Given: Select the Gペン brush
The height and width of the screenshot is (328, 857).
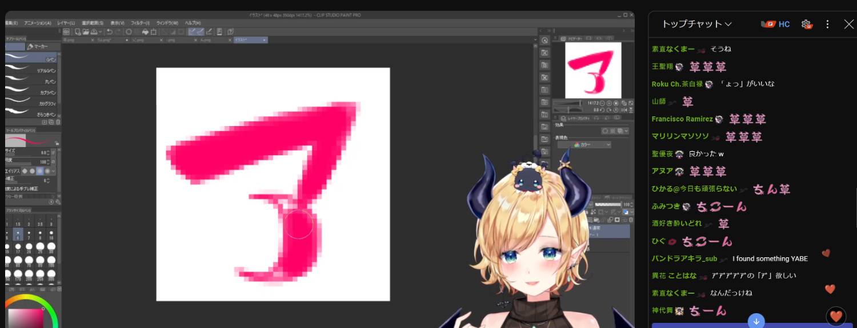Looking at the screenshot, I should tap(31, 58).
